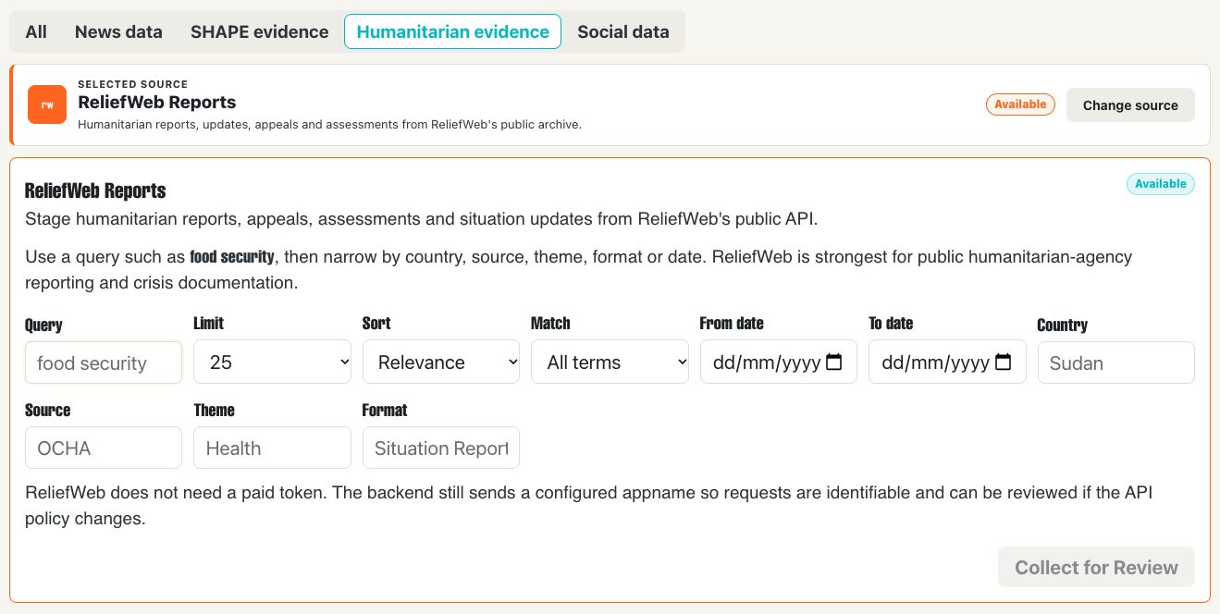Focus the Theme field with Health placeholder
This screenshot has height=614, width=1220.
coord(273,448)
